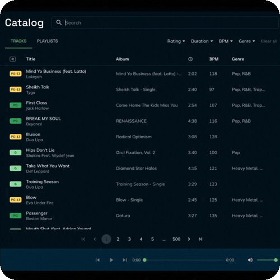The width and height of the screenshot is (280, 280).
Task: Click G badge next to Training Season
Action: tap(16, 184)
